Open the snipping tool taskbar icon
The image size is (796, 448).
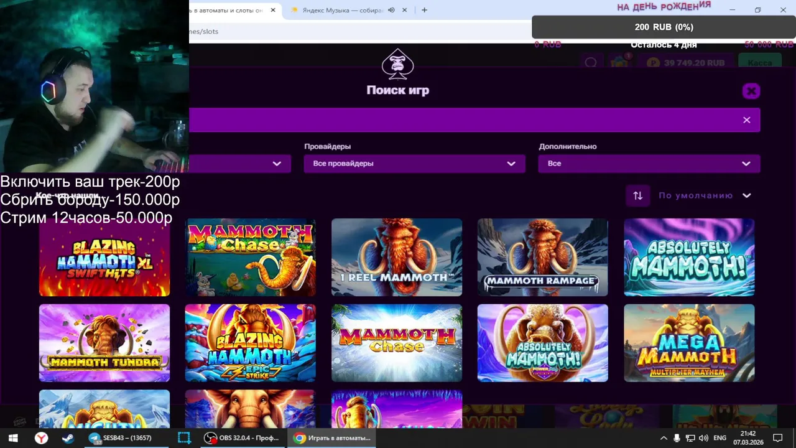tap(184, 438)
